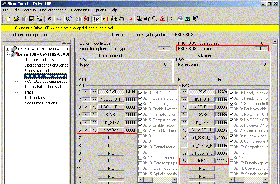
Task: Click the drive unit with pen icon
Action: tap(139, 19)
